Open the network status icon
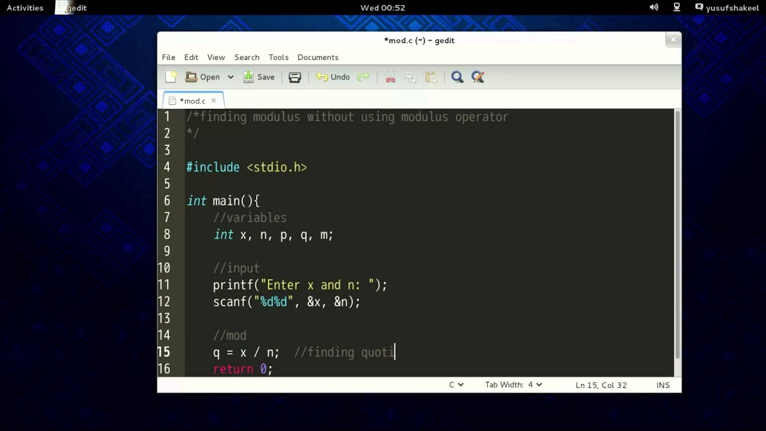This screenshot has width=766, height=431. point(677,8)
